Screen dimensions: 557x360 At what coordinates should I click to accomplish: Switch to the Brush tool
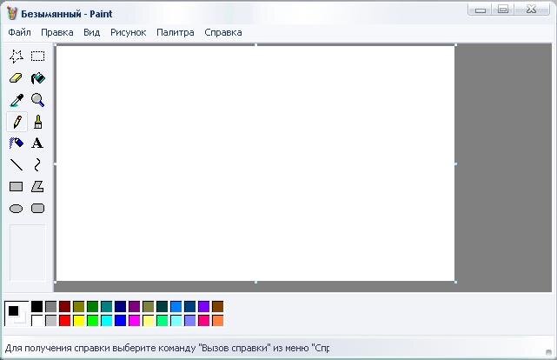[37, 122]
